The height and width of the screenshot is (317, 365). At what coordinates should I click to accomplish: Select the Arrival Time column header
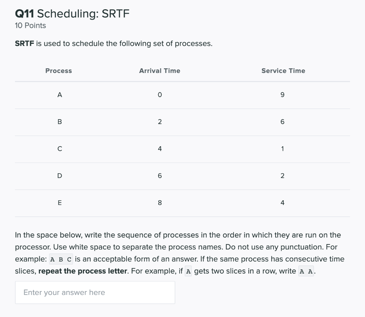[x=160, y=71]
